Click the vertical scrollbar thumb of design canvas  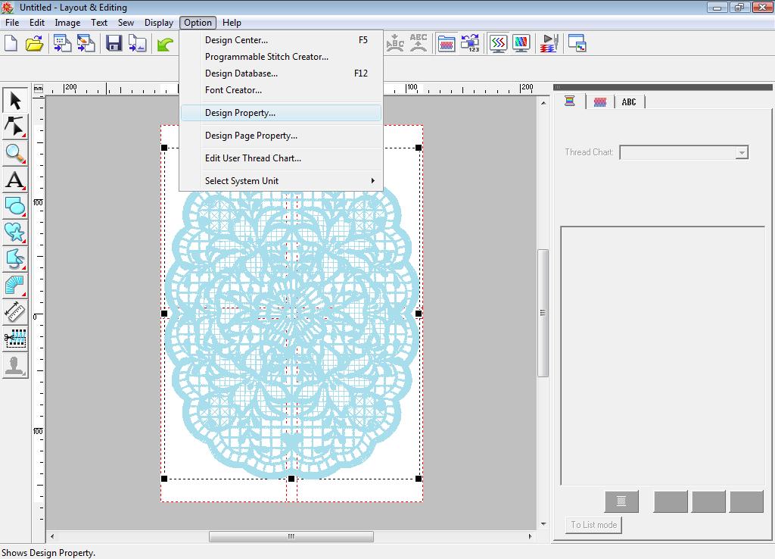[x=543, y=313]
